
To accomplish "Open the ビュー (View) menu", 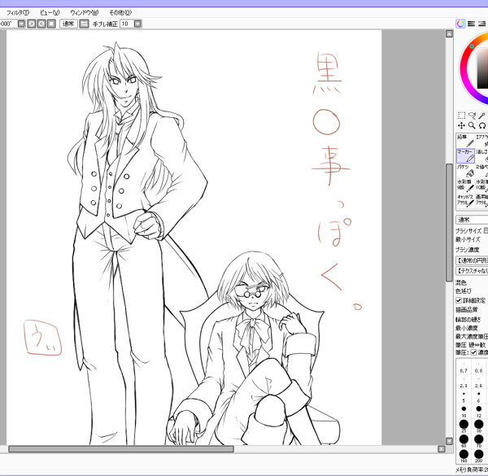I will pyautogui.click(x=50, y=13).
